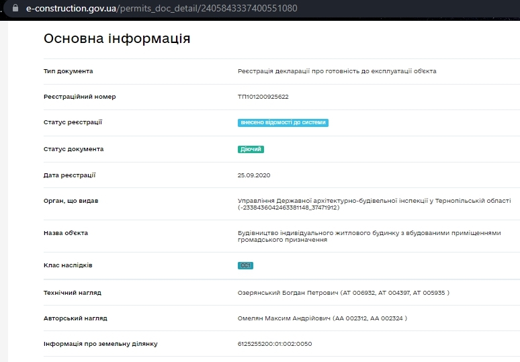Click the 'Технічний нагляд' label
Screen dimensions: 520x362
click(73, 293)
